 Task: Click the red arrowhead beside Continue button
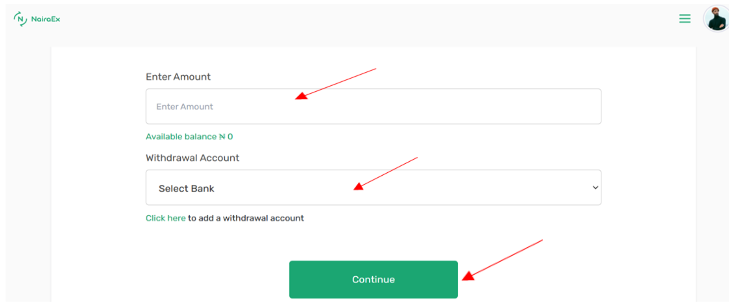[469, 276]
